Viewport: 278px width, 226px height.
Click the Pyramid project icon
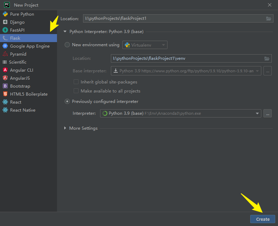click(5, 54)
